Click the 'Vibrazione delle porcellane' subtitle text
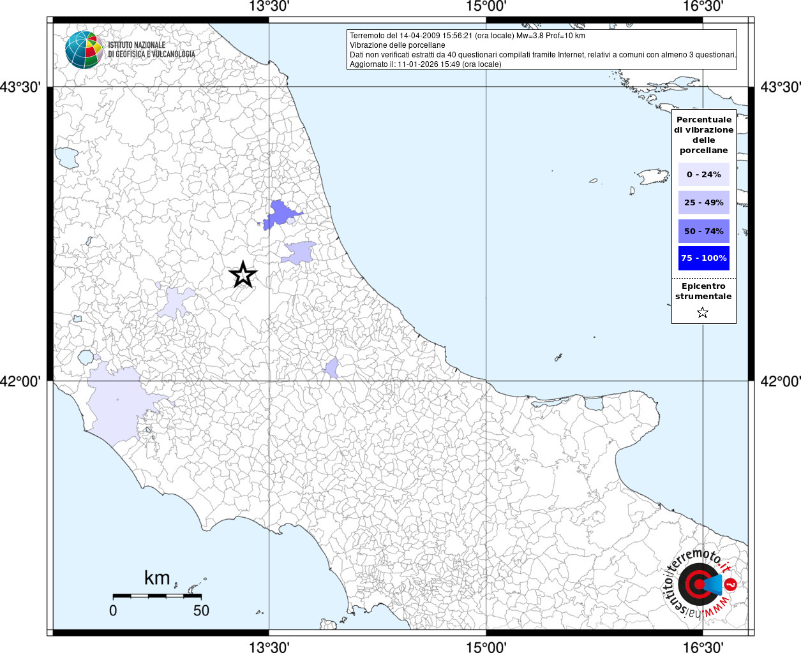The width and height of the screenshot is (801, 653). (398, 45)
